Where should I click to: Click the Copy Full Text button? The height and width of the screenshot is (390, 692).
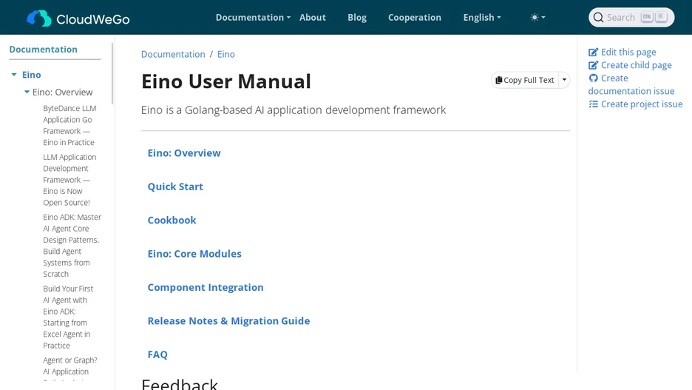[x=525, y=80]
